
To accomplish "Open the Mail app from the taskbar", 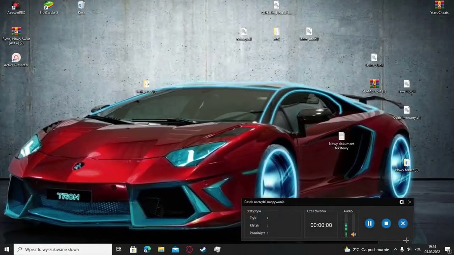I will point(175,249).
